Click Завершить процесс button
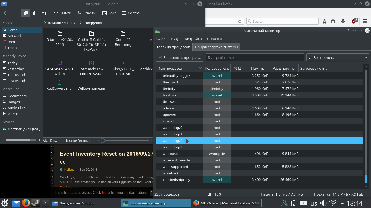Screen dimensions: 371x208 (x=180, y=57)
